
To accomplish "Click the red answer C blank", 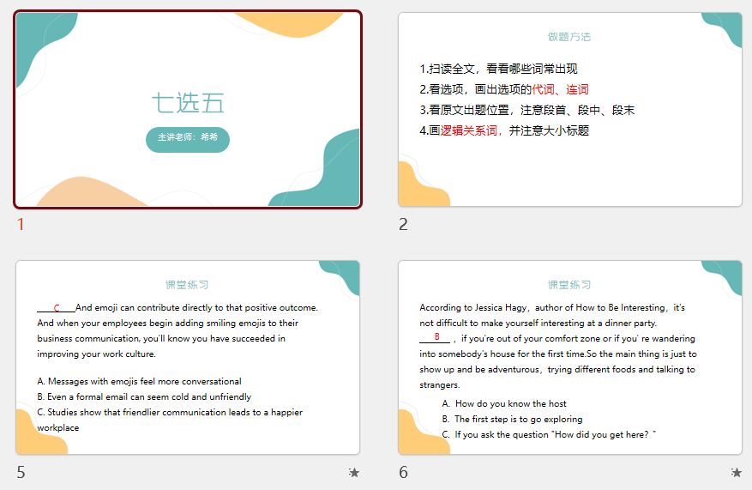I will (57, 307).
